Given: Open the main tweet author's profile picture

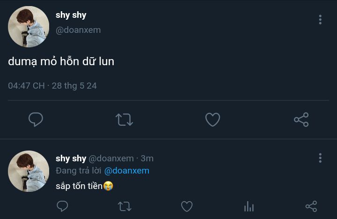Looking at the screenshot, I should 29,27.
